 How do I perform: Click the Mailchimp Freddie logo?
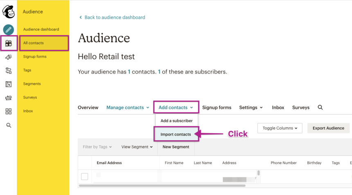pyautogui.click(x=8, y=12)
